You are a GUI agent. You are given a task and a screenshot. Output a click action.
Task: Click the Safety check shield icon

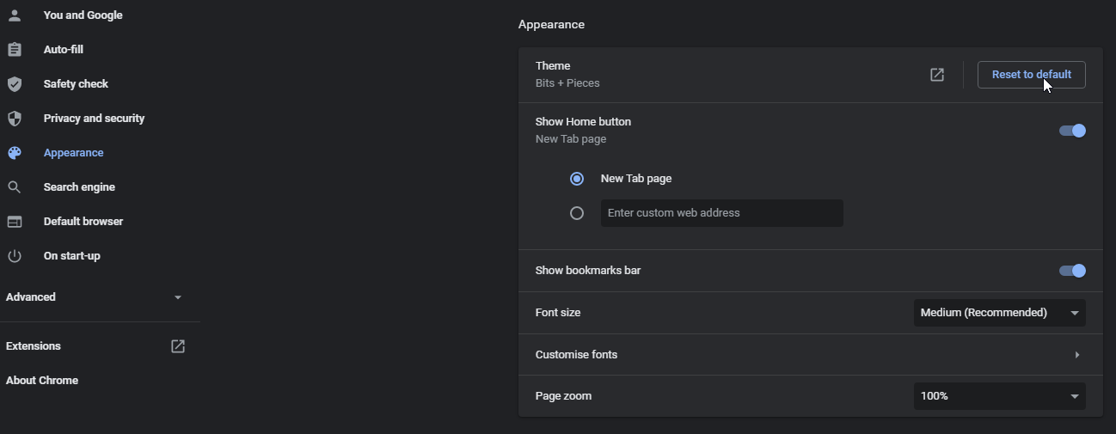tap(14, 84)
